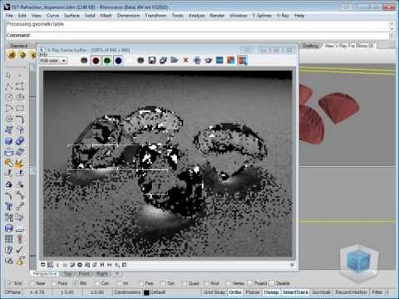Toggle the Int osnap checkbox

[119, 283]
